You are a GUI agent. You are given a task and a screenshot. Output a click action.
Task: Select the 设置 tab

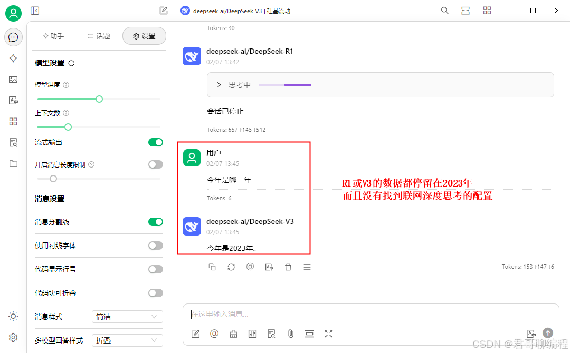144,36
